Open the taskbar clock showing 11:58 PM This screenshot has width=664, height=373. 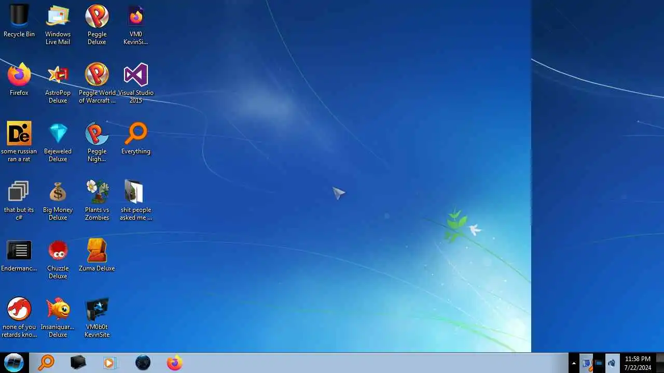[638, 363]
